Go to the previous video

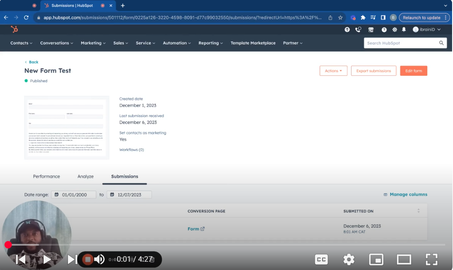click(21, 259)
